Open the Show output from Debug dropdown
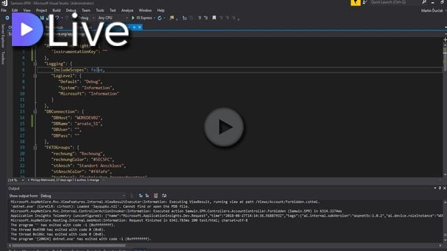The width and height of the screenshot is (447, 251). coord(82,196)
